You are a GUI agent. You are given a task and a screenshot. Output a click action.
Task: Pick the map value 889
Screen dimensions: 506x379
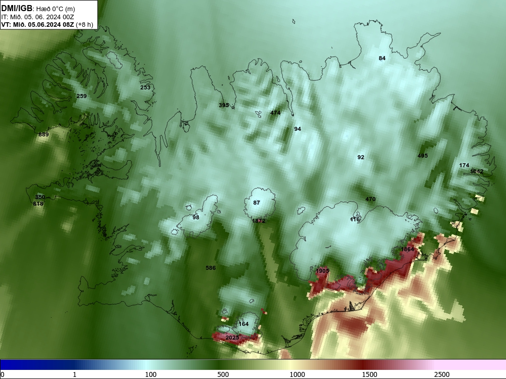(x=44, y=134)
